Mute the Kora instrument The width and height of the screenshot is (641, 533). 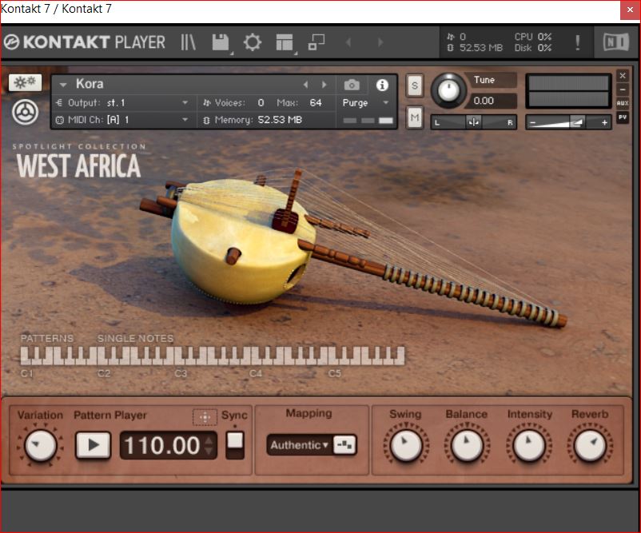click(x=415, y=118)
